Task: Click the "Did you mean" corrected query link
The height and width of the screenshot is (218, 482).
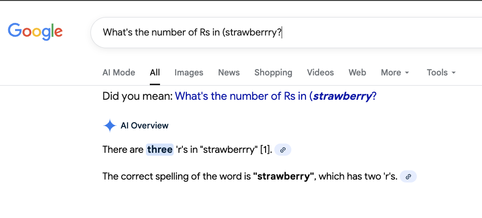Action: pos(275,96)
